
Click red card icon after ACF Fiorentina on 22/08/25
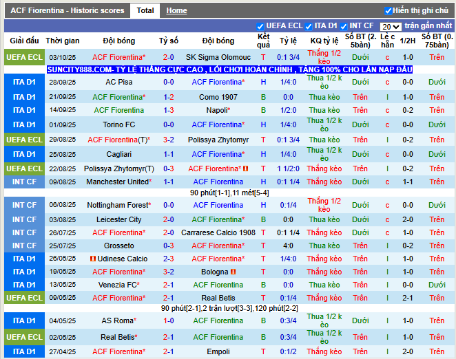point(245,168)
